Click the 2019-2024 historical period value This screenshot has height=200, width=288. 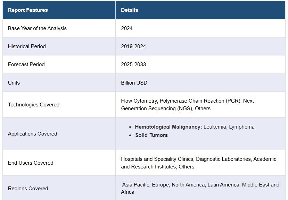pyautogui.click(x=133, y=46)
